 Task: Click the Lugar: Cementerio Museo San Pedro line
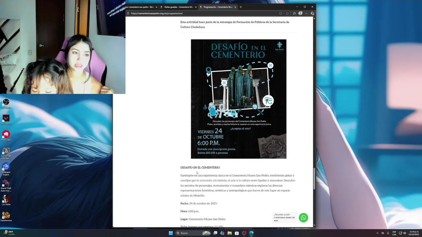(x=203, y=219)
